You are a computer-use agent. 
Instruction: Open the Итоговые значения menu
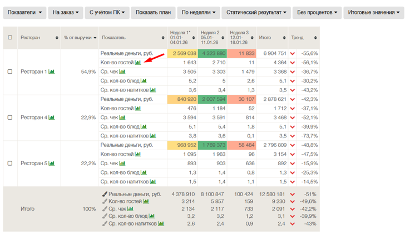click(x=374, y=12)
